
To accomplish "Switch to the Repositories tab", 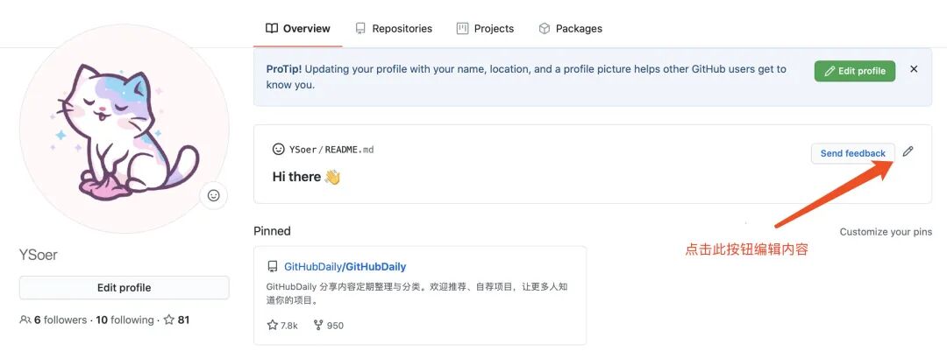I will (x=394, y=28).
